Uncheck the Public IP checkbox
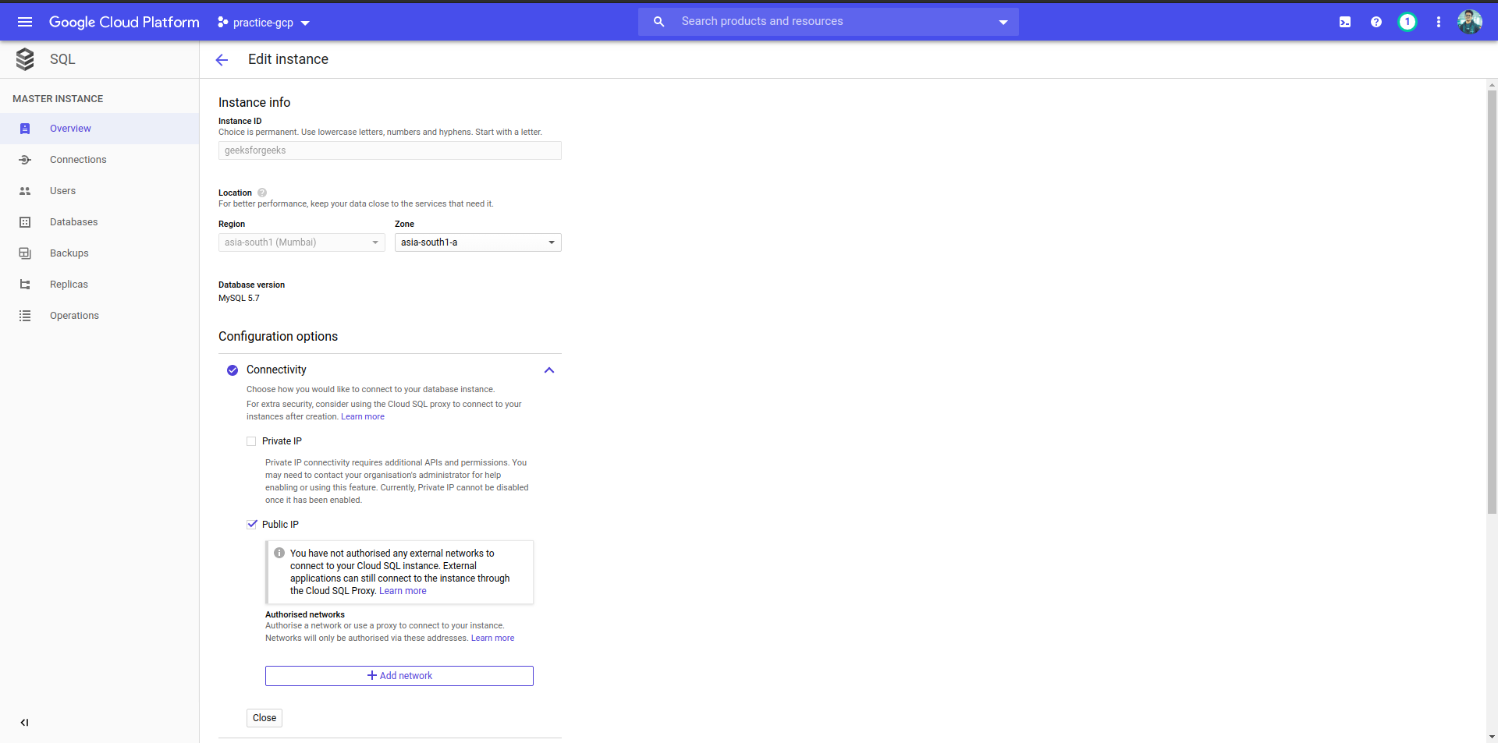This screenshot has width=1498, height=743. pyautogui.click(x=251, y=525)
